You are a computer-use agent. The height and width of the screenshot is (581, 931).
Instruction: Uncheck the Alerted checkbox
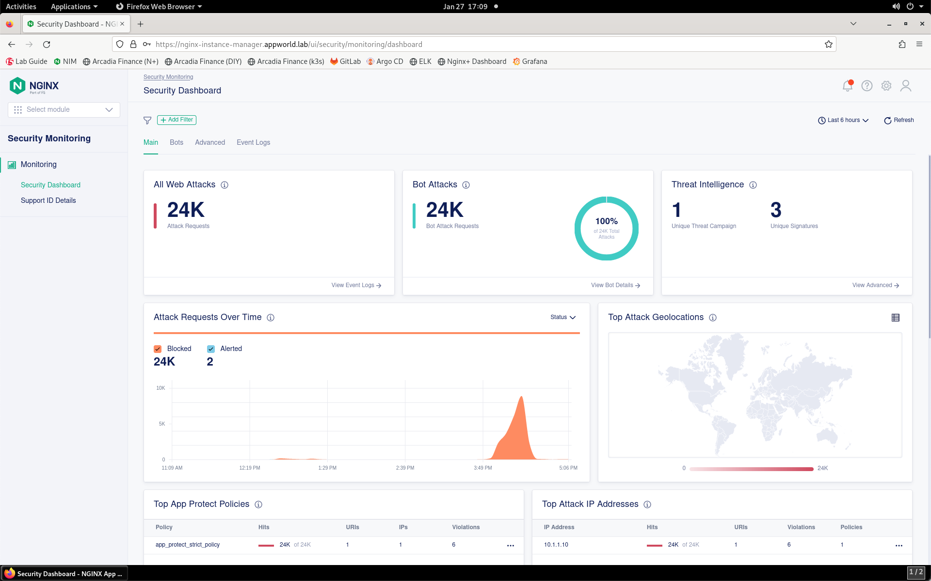click(211, 349)
